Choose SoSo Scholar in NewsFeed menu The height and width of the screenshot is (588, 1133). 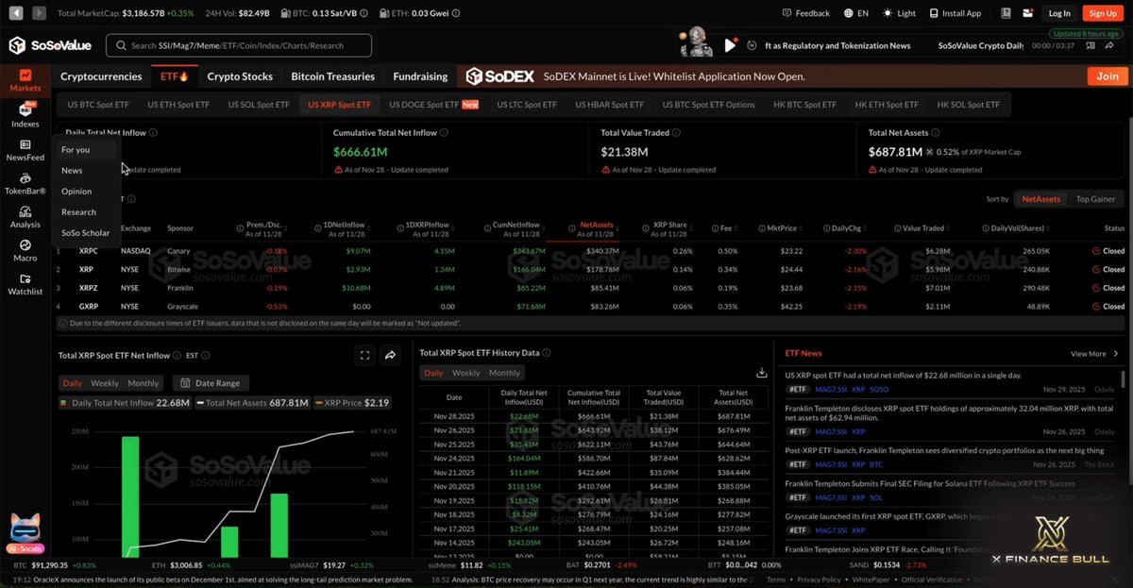[x=85, y=233]
